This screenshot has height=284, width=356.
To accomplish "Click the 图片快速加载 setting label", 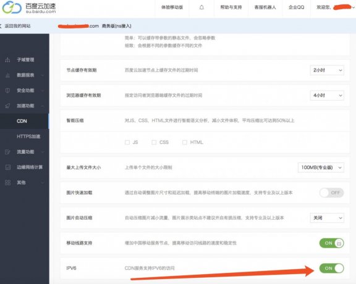I will pyautogui.click(x=79, y=193).
